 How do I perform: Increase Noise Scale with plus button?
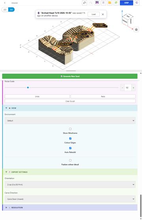(x=133, y=88)
